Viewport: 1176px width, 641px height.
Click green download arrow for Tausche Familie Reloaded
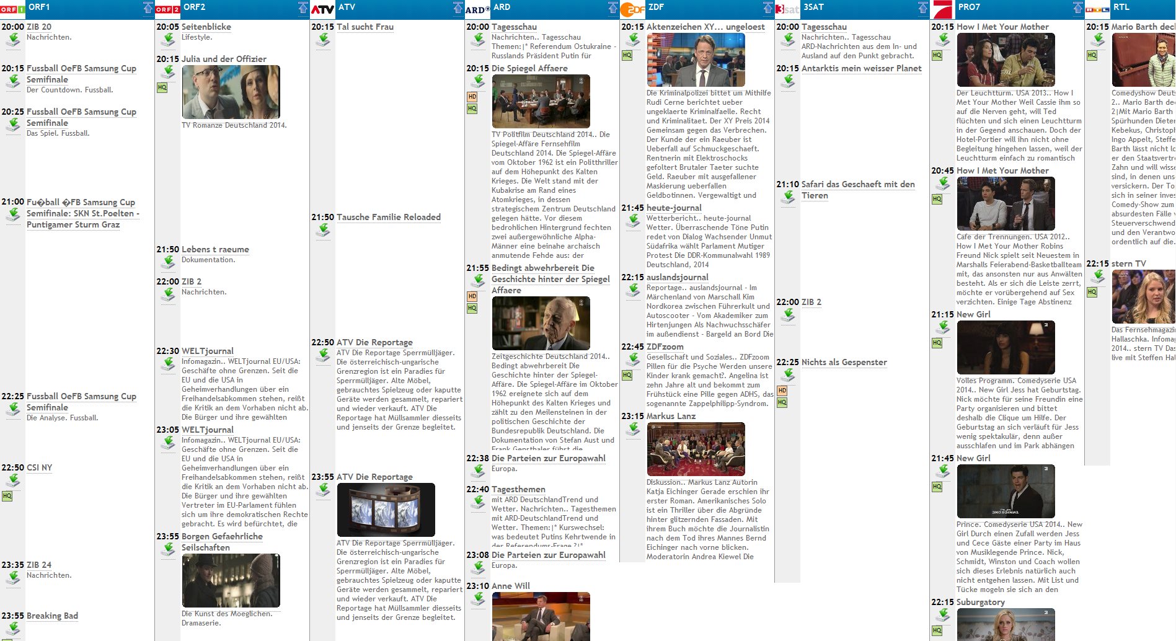click(x=323, y=231)
